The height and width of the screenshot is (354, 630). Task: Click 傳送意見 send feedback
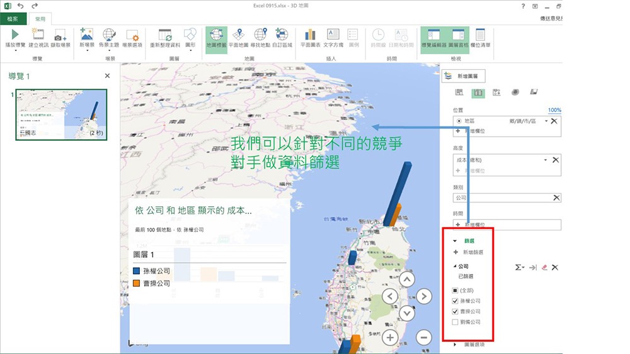551,18
